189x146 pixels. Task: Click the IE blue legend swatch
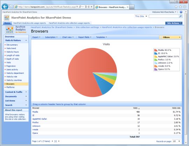[156, 53]
